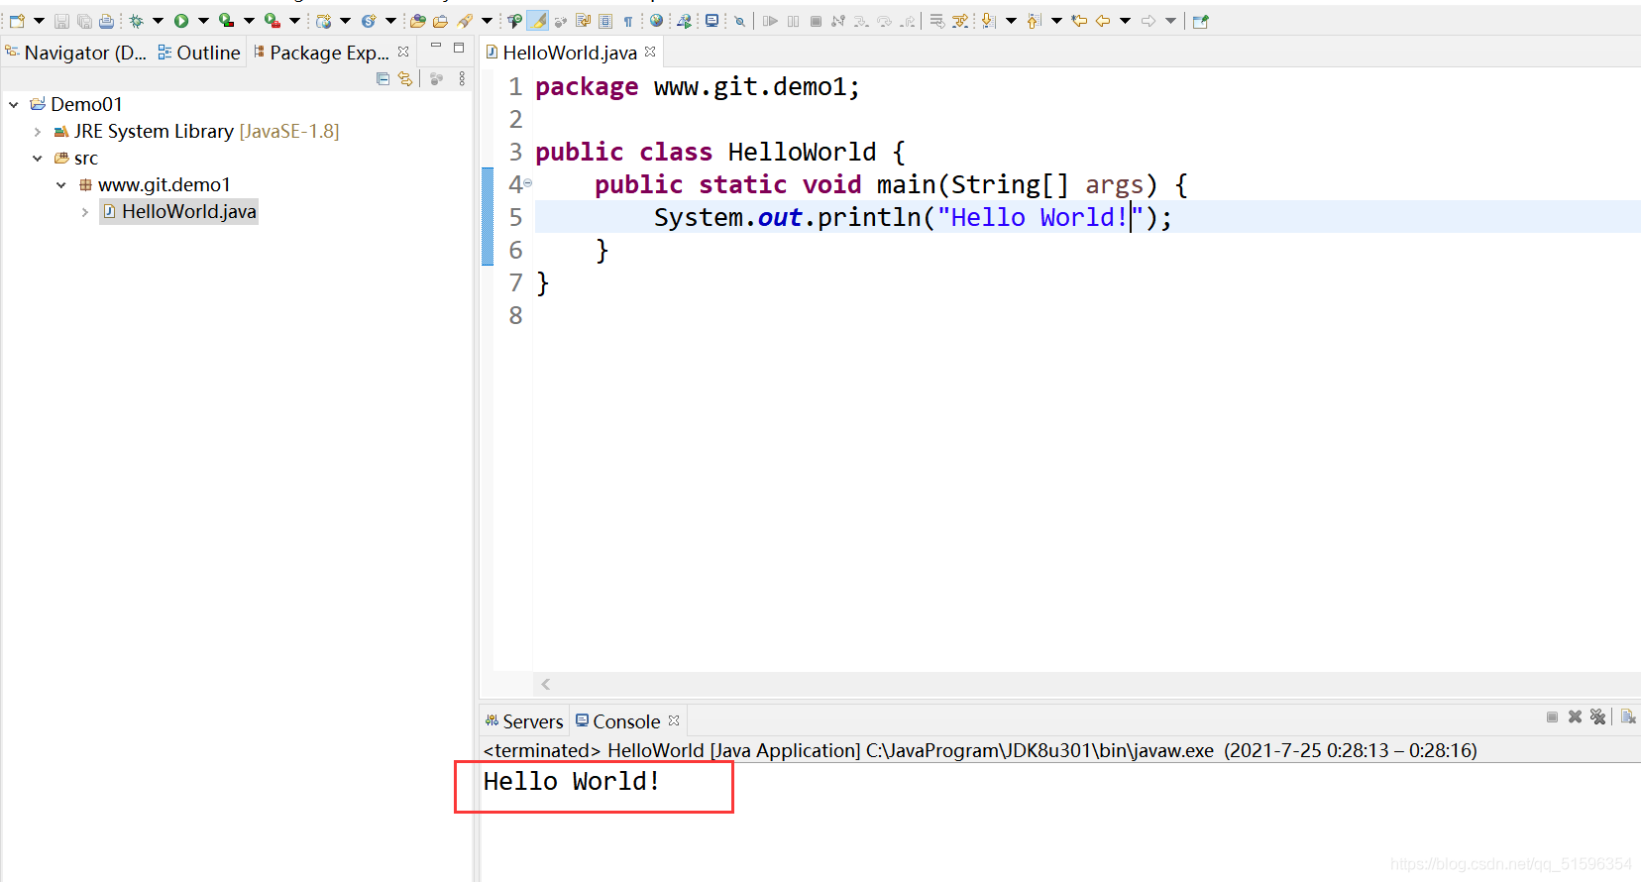The width and height of the screenshot is (1641, 882).
Task: Select the Package Explorer tab
Action: pyautogui.click(x=320, y=53)
